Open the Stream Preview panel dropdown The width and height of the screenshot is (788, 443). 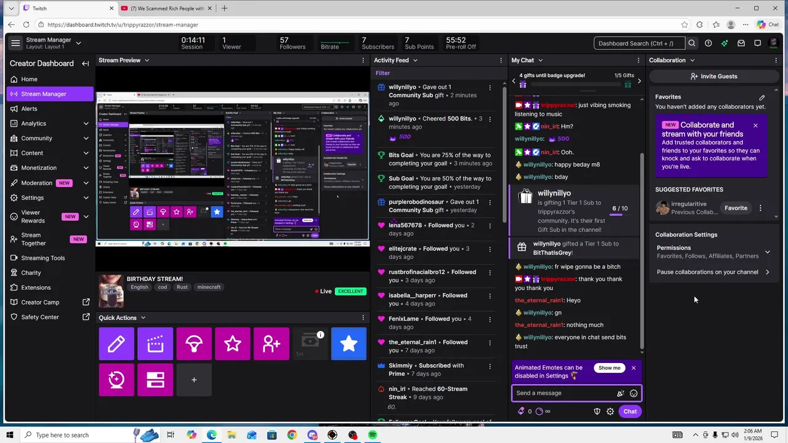(x=147, y=60)
